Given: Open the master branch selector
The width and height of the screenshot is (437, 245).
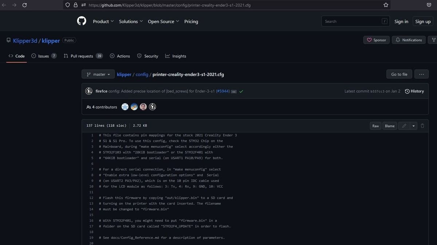Looking at the screenshot, I should tap(98, 74).
